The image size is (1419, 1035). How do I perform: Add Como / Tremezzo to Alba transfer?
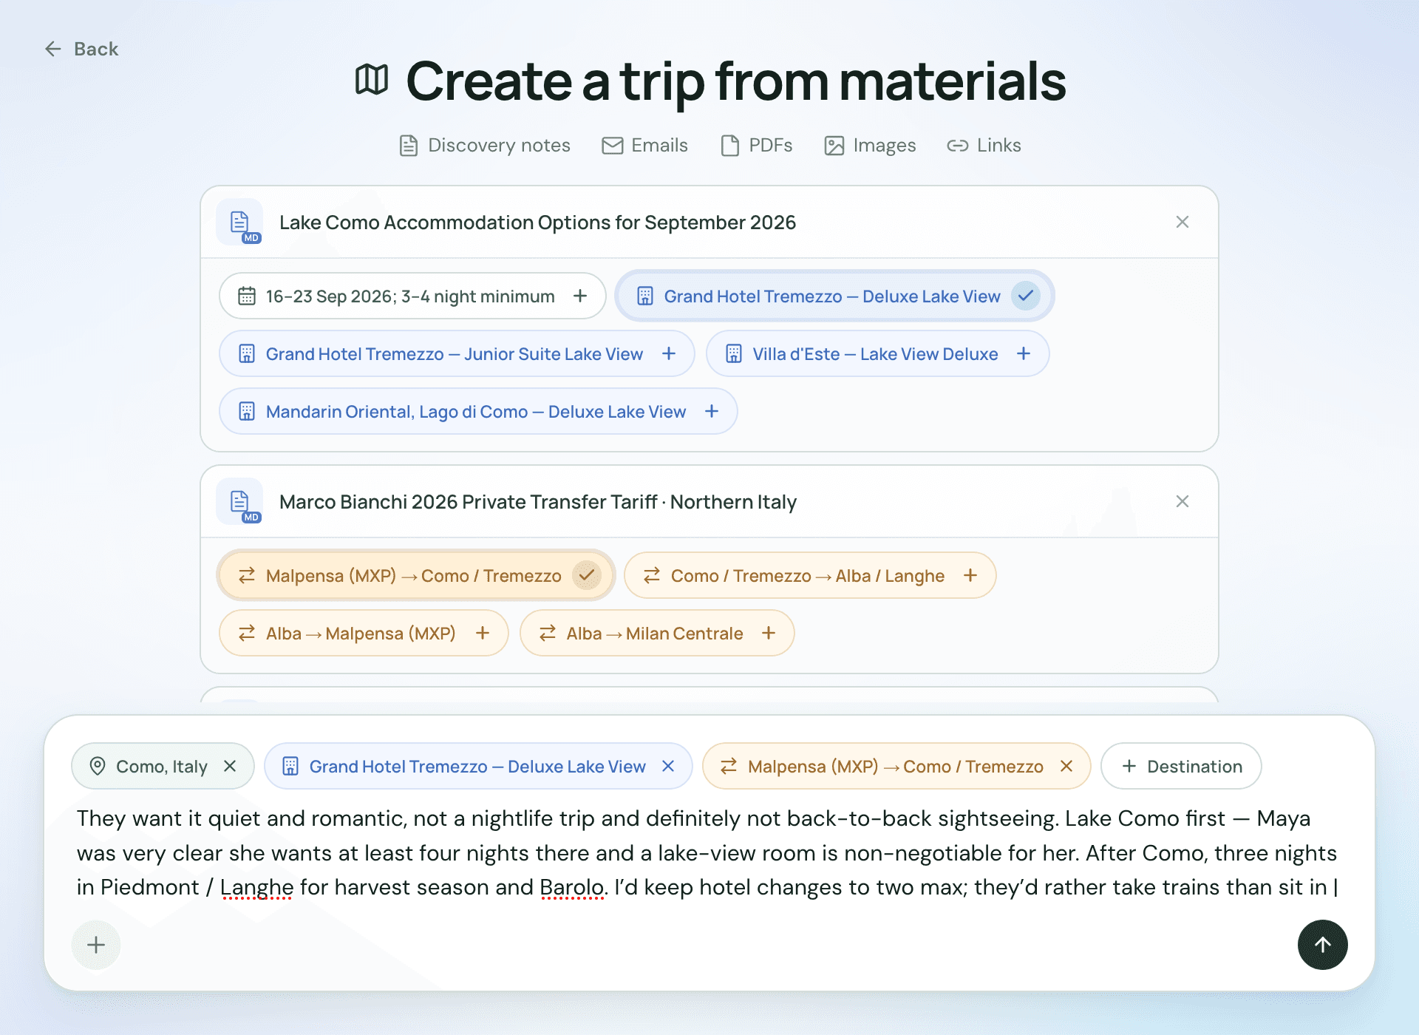coord(970,575)
